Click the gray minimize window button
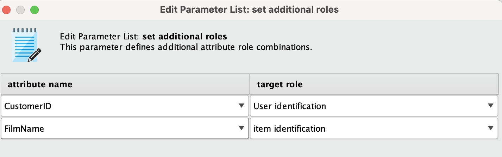The image size is (502, 157). click(20, 10)
